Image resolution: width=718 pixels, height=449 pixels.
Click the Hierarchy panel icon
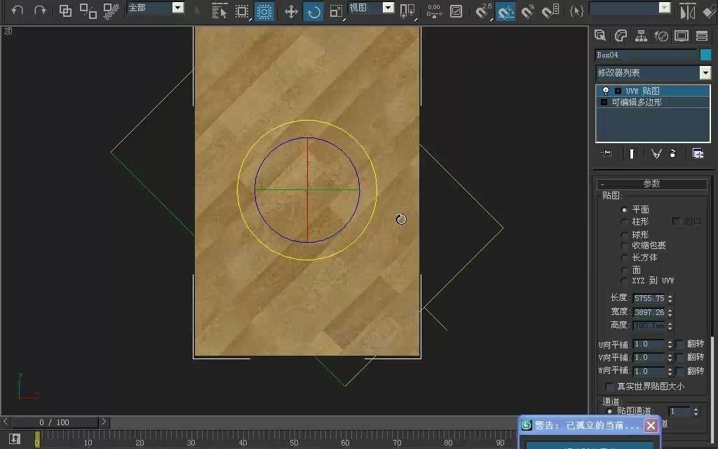(642, 35)
